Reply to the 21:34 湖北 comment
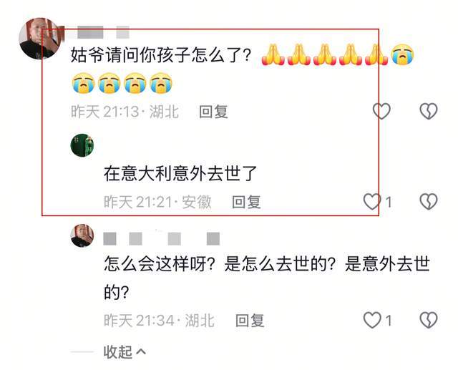The width and height of the screenshot is (458, 370). [x=250, y=321]
